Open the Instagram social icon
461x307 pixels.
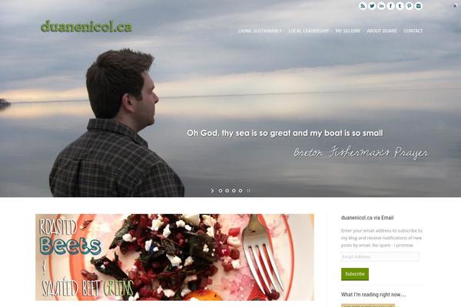[419, 6]
